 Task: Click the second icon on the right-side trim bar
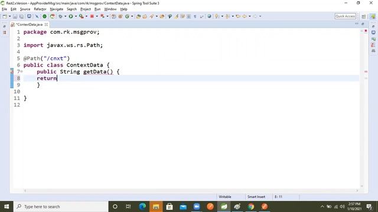click(x=373, y=32)
